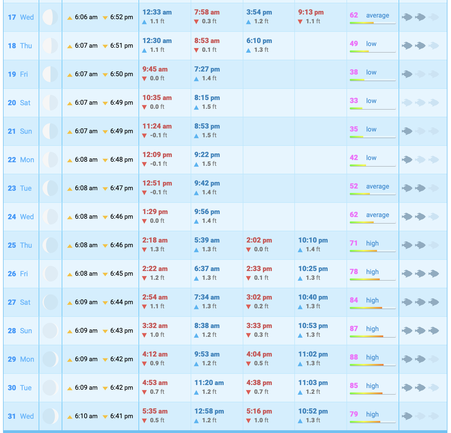Image resolution: width=451 pixels, height=433 pixels.
Task: Click the first fish icon for Sun 21
Action: coord(407,131)
